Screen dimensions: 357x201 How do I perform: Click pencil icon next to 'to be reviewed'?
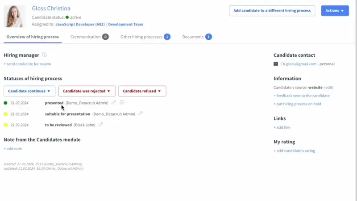point(101,125)
